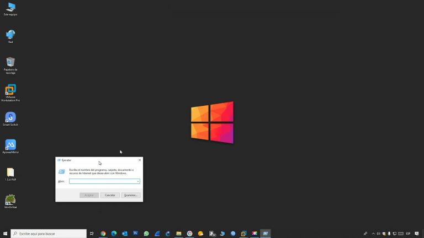The width and height of the screenshot is (424, 238).
Task: Select the WinDirStat desktop shortcut
Action: [10, 202]
